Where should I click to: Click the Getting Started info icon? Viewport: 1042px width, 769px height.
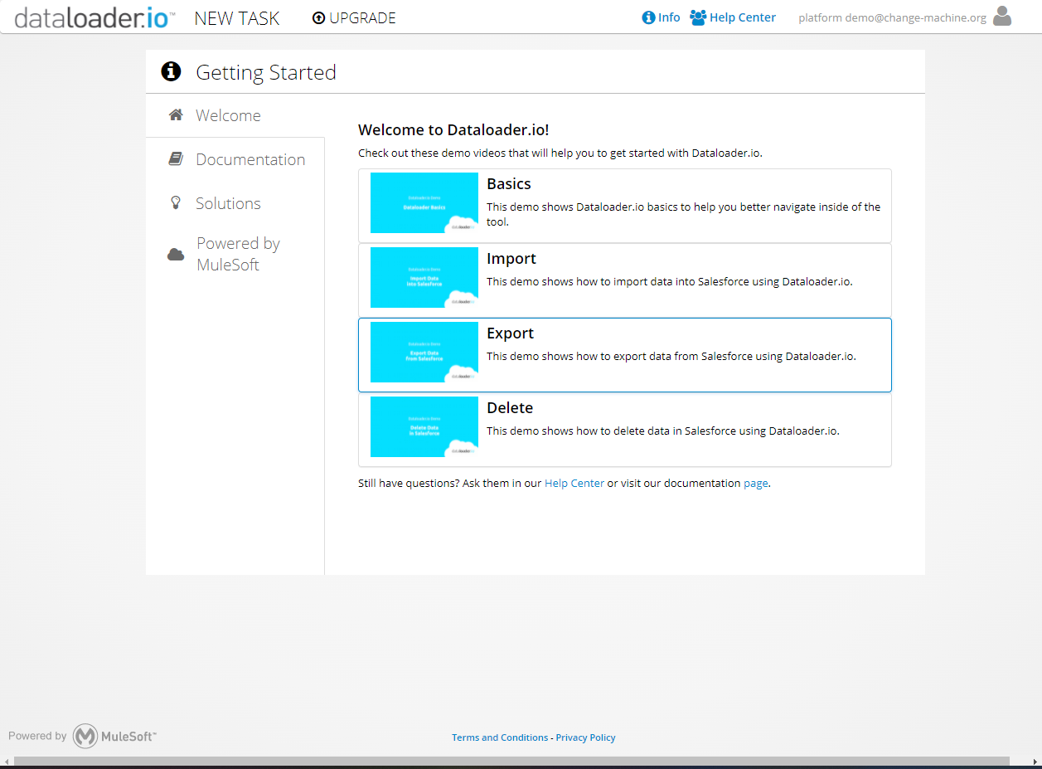pos(171,71)
